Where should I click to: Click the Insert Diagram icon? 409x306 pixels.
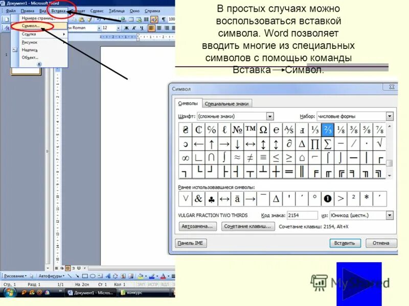point(116,276)
